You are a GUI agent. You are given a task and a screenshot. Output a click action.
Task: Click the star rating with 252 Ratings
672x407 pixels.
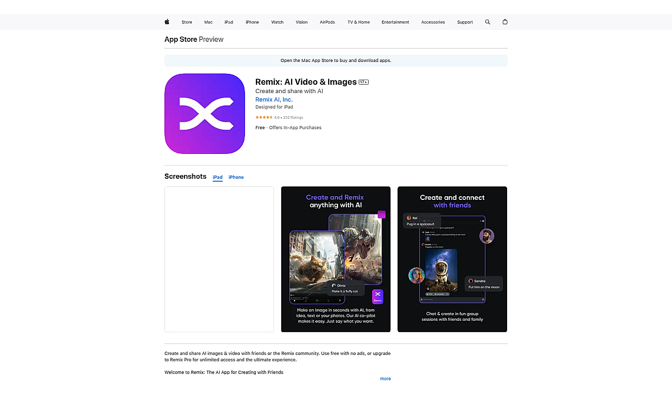279,117
